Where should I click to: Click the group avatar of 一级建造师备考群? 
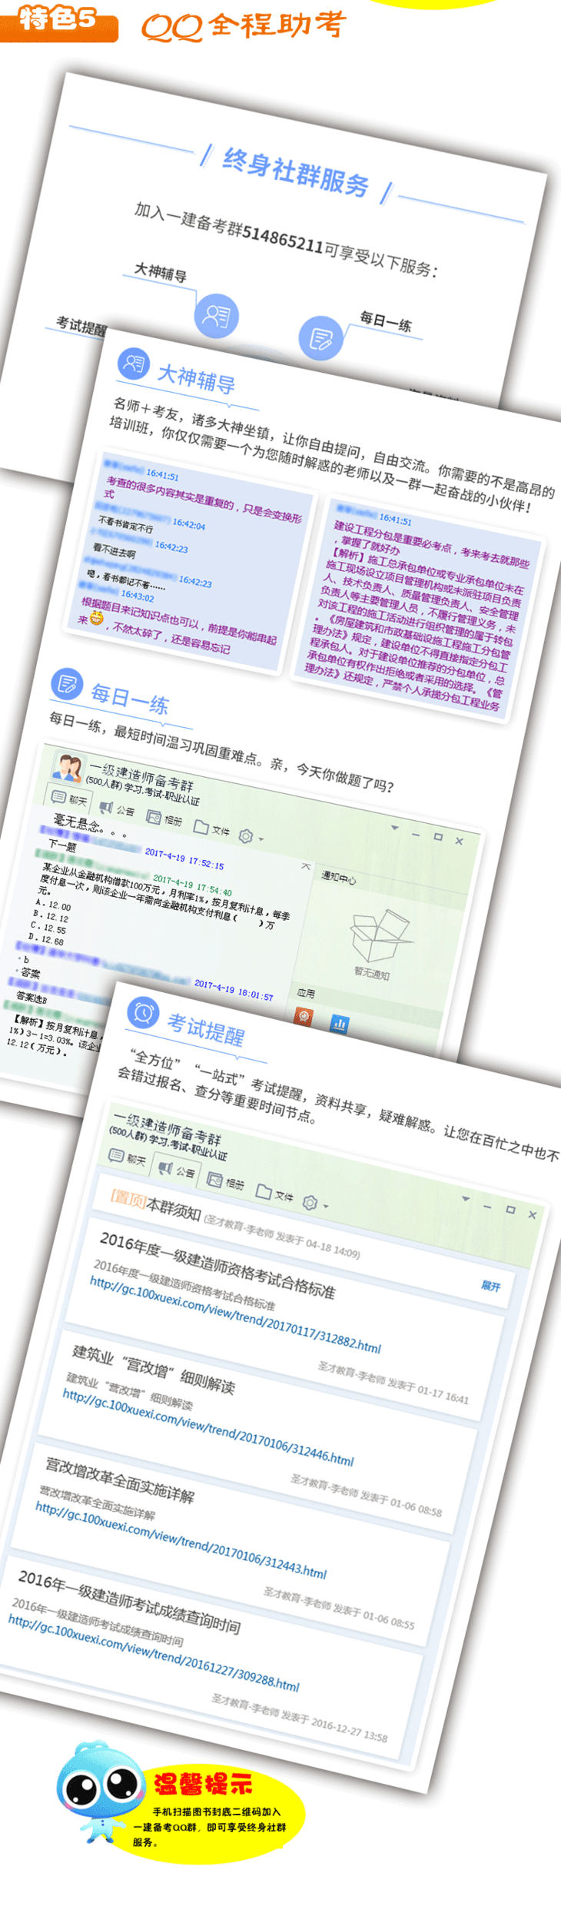(67, 767)
